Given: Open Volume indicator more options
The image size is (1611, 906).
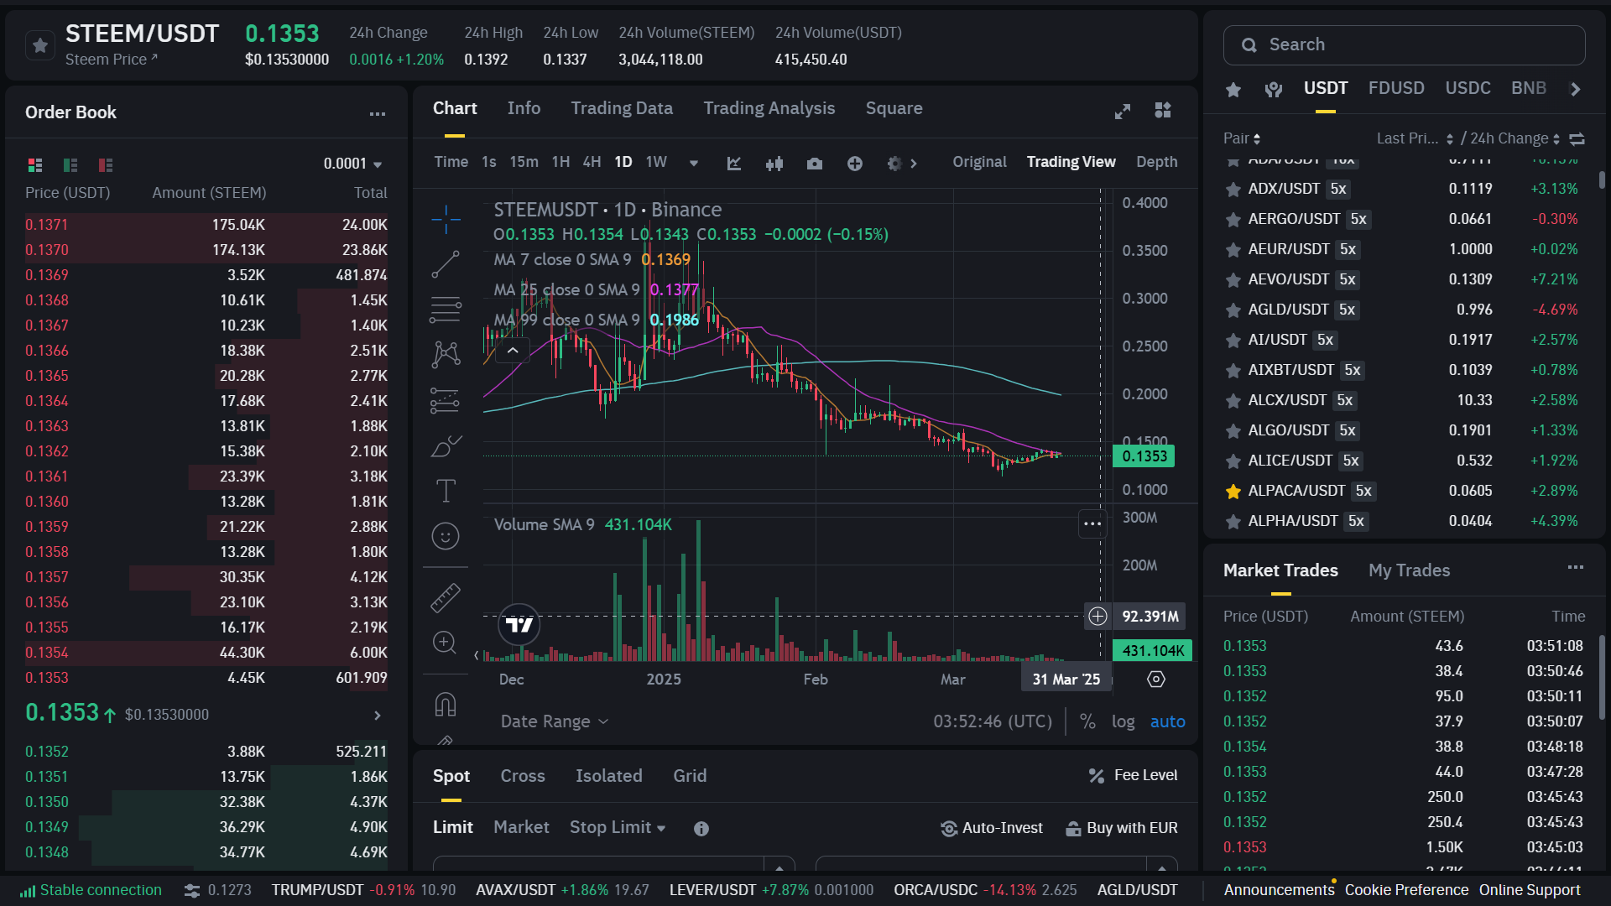Looking at the screenshot, I should [x=1092, y=524].
